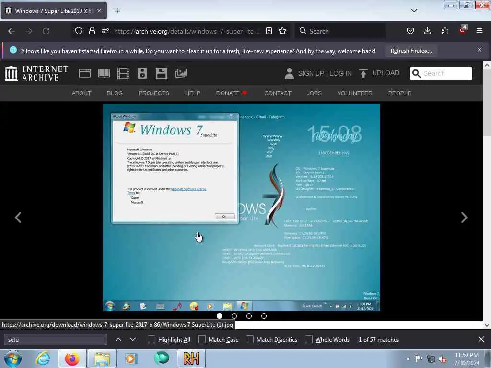The width and height of the screenshot is (491, 368).
Task: Open Internet Archive Images icon
Action: [x=181, y=73]
